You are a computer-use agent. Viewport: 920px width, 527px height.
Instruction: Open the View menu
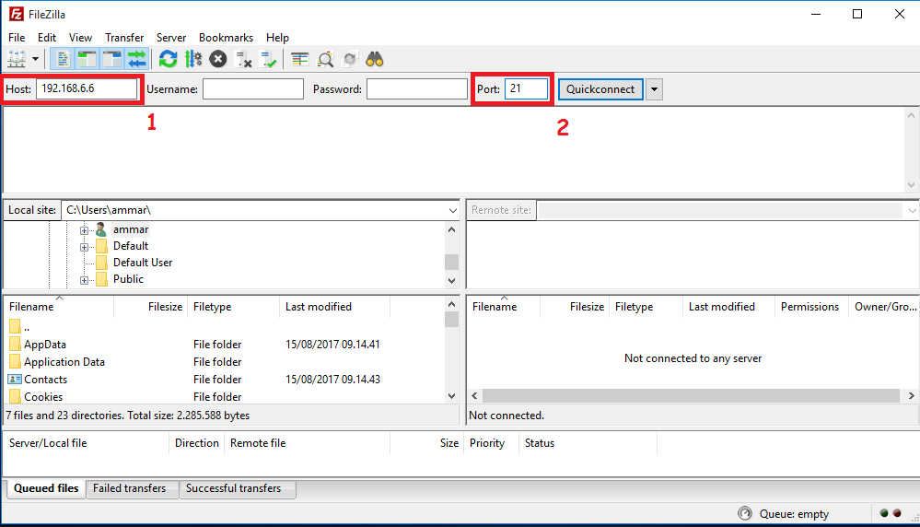click(x=80, y=38)
